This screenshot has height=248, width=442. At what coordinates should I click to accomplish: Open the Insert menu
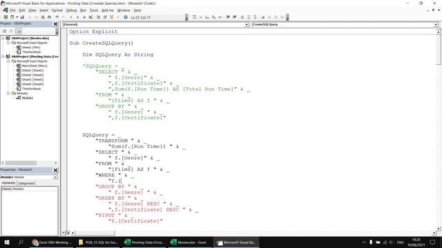click(44, 10)
